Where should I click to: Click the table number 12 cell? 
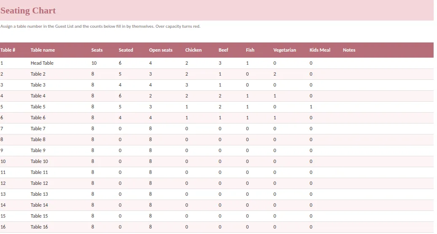[3, 183]
